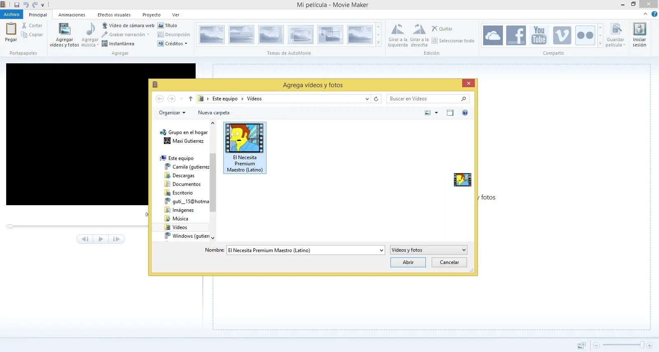Go up one folder level in dialog

(191, 99)
